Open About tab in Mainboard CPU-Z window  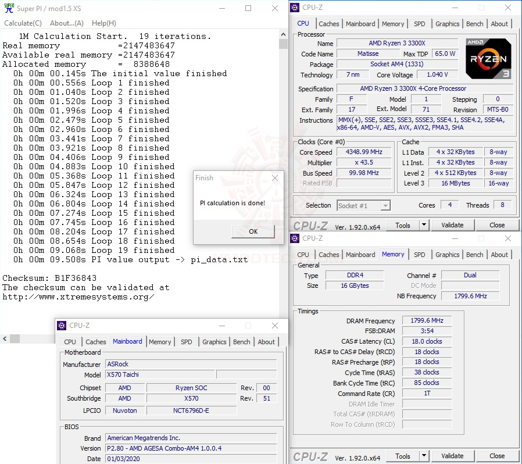(266, 342)
